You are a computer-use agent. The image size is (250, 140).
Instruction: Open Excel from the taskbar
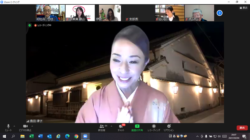coord(31,136)
